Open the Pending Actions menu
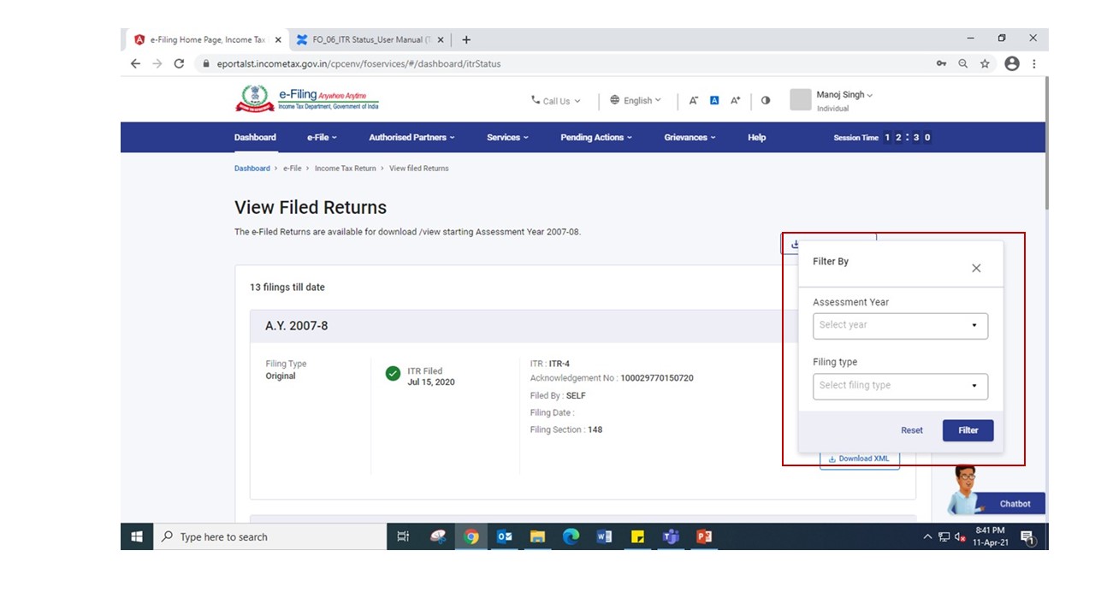Image resolution: width=1095 pixels, height=616 pixels. pos(595,137)
